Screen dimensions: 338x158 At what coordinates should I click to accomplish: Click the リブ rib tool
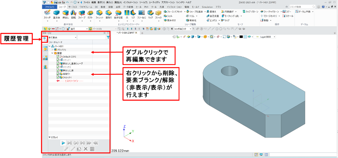(133, 15)
